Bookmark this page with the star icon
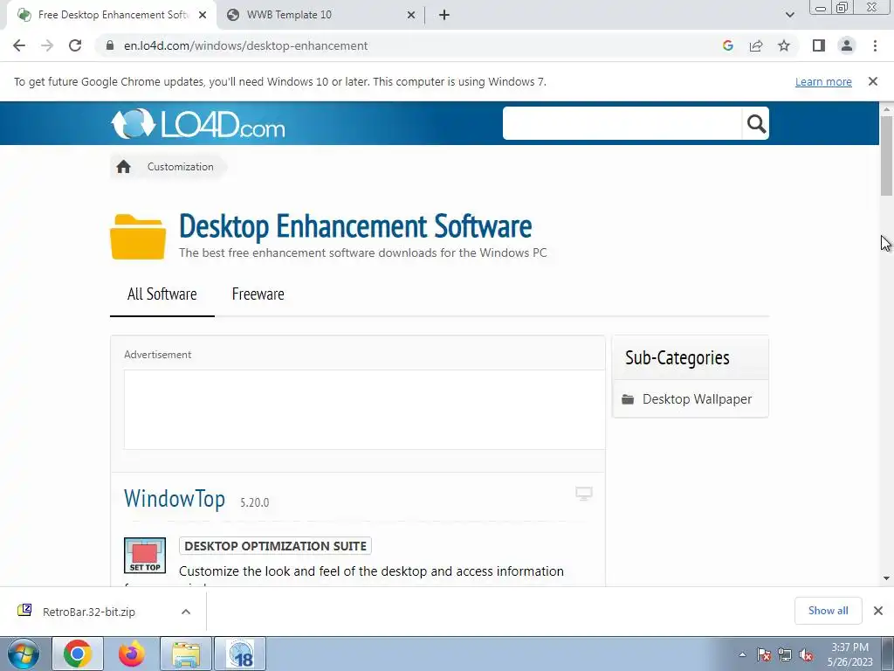The image size is (894, 671). [784, 45]
